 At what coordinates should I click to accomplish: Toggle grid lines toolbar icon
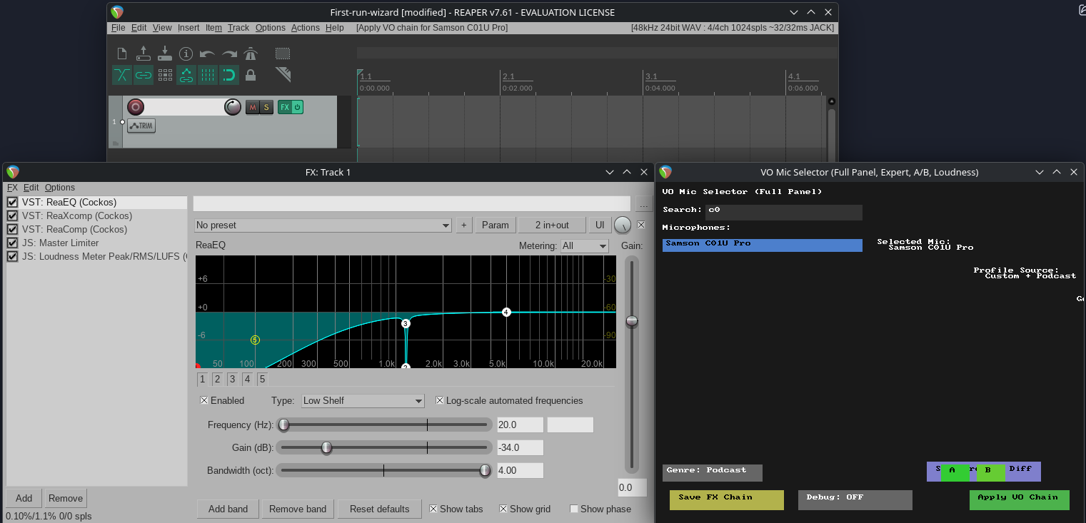click(208, 75)
